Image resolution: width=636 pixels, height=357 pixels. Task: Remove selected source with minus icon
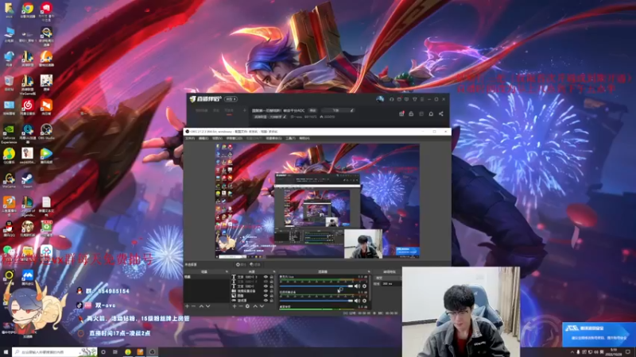click(241, 306)
